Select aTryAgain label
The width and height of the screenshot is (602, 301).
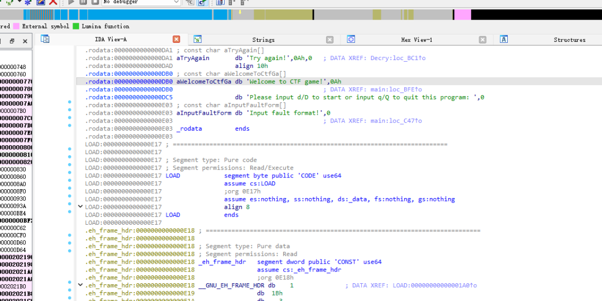193,58
